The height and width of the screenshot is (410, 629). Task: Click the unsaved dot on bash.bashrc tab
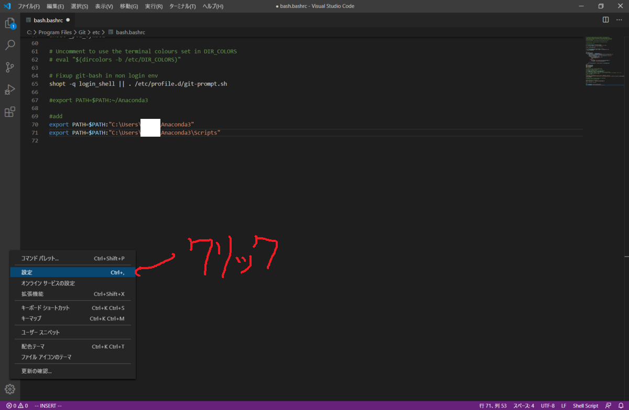68,20
